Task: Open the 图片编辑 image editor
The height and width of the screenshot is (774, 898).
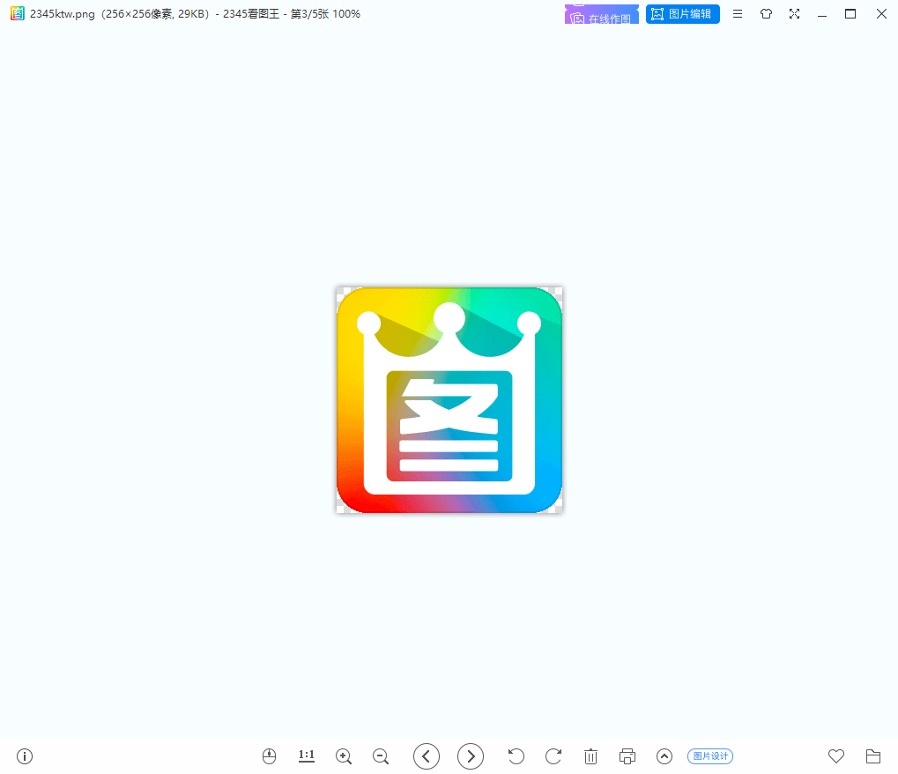Action: tap(683, 14)
